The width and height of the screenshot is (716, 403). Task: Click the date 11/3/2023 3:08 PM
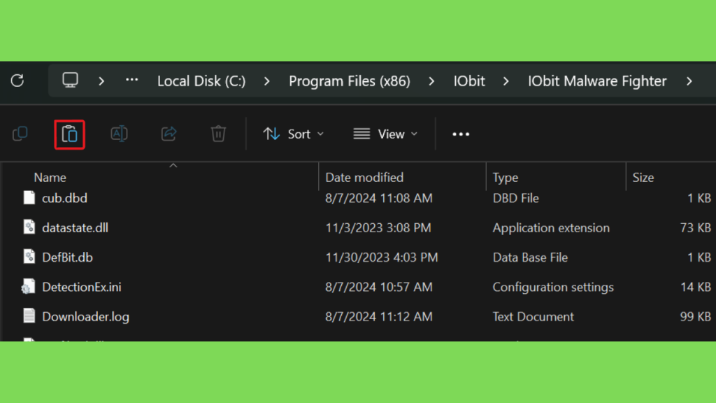point(378,227)
